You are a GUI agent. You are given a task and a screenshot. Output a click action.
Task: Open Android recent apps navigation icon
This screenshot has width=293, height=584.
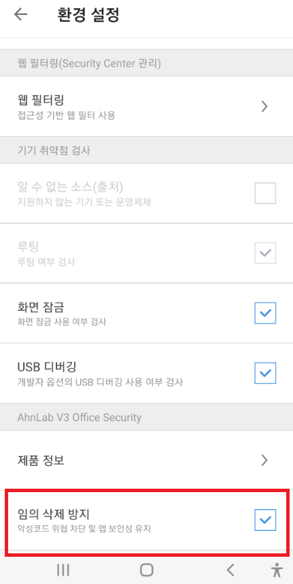[x=63, y=570]
